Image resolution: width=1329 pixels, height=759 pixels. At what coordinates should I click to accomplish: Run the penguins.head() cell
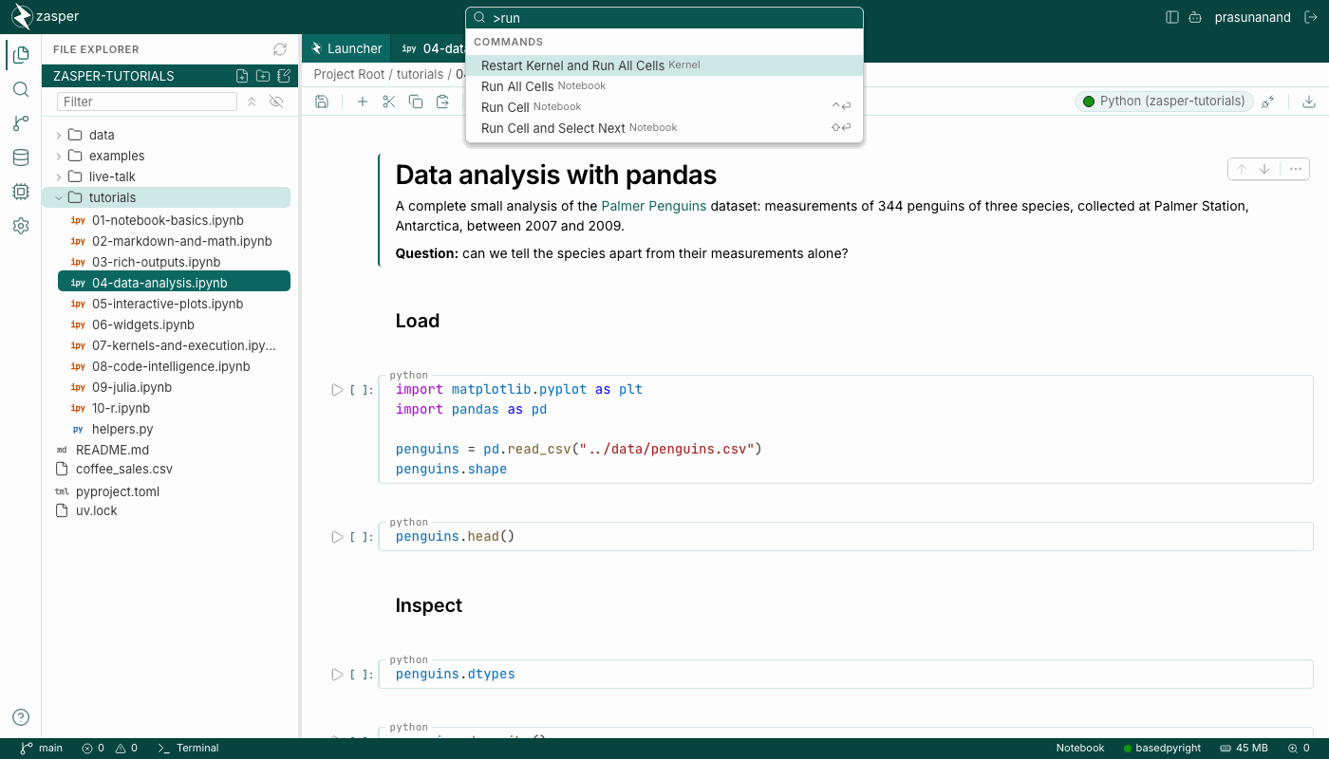337,537
